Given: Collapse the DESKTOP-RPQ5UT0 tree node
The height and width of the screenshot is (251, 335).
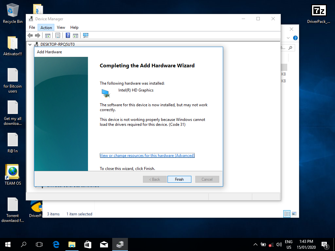Looking at the screenshot, I should point(30,44).
